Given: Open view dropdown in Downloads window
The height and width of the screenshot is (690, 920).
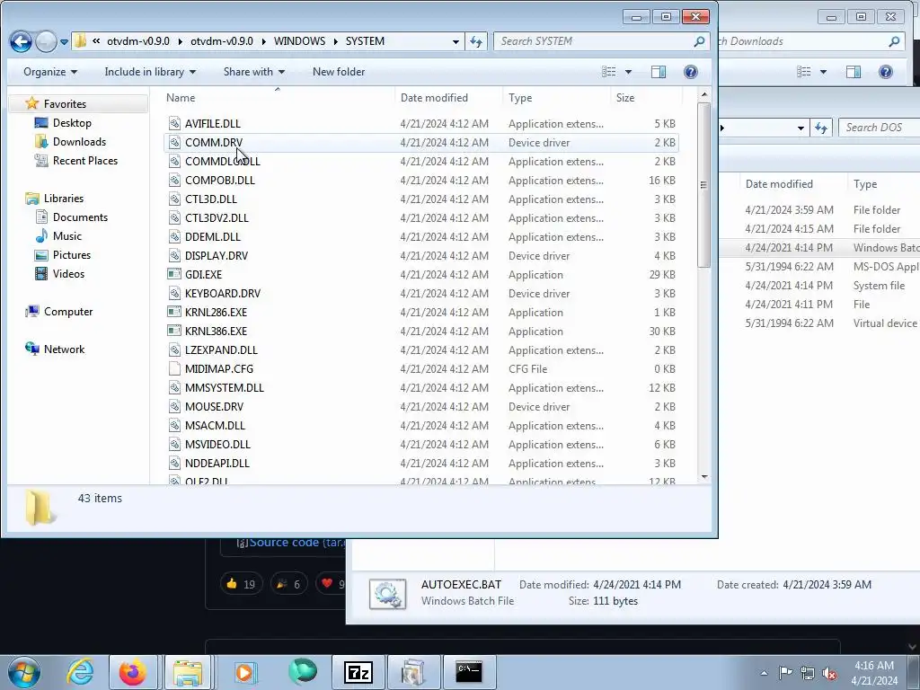Looking at the screenshot, I should [x=823, y=72].
